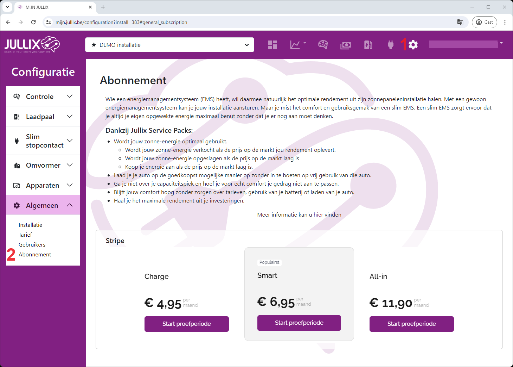Screen dimensions: 513x367
Task: Follow the 'hier' link
Action: click(x=318, y=215)
